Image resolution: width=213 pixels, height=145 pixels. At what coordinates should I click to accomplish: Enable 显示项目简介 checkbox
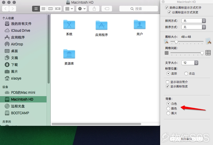tap(168, 82)
